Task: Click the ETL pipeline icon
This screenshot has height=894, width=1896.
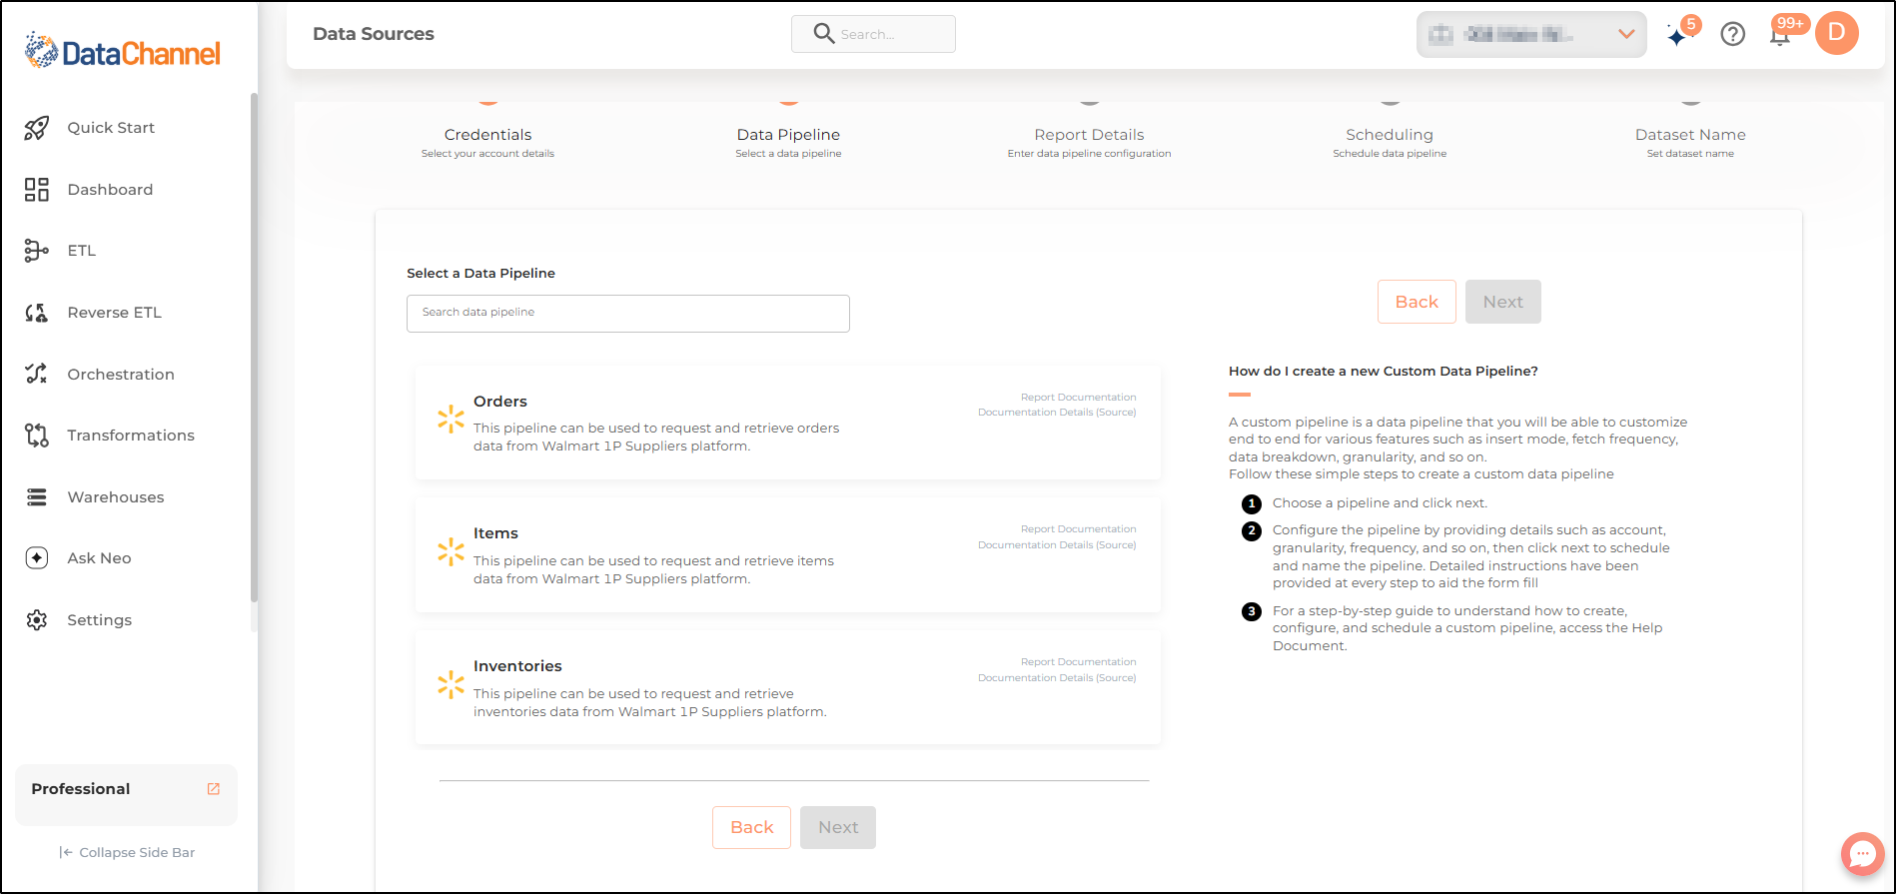Action: (37, 251)
